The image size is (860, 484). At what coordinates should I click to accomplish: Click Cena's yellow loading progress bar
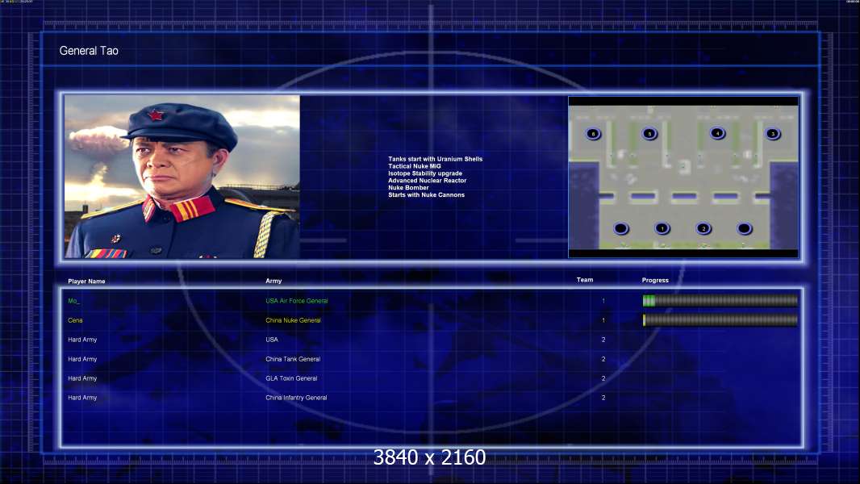coord(720,320)
